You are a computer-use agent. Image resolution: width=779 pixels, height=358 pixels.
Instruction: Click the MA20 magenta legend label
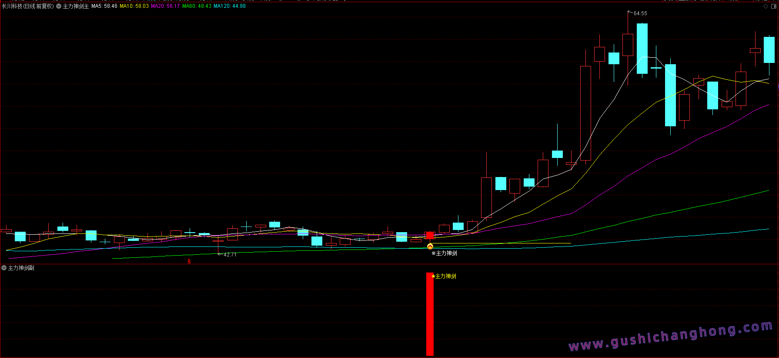click(x=165, y=6)
